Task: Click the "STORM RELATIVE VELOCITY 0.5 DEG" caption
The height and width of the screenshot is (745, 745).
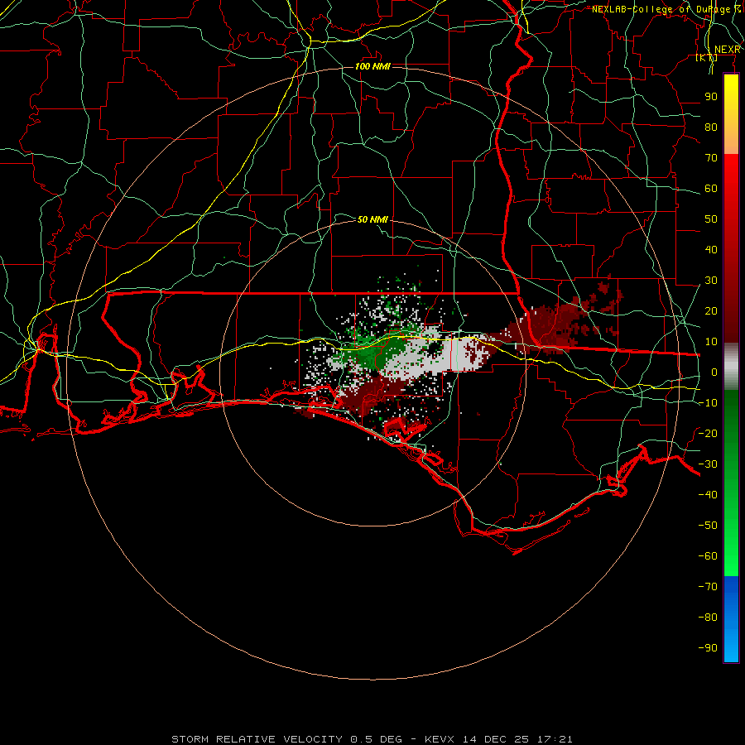Action: (286, 739)
